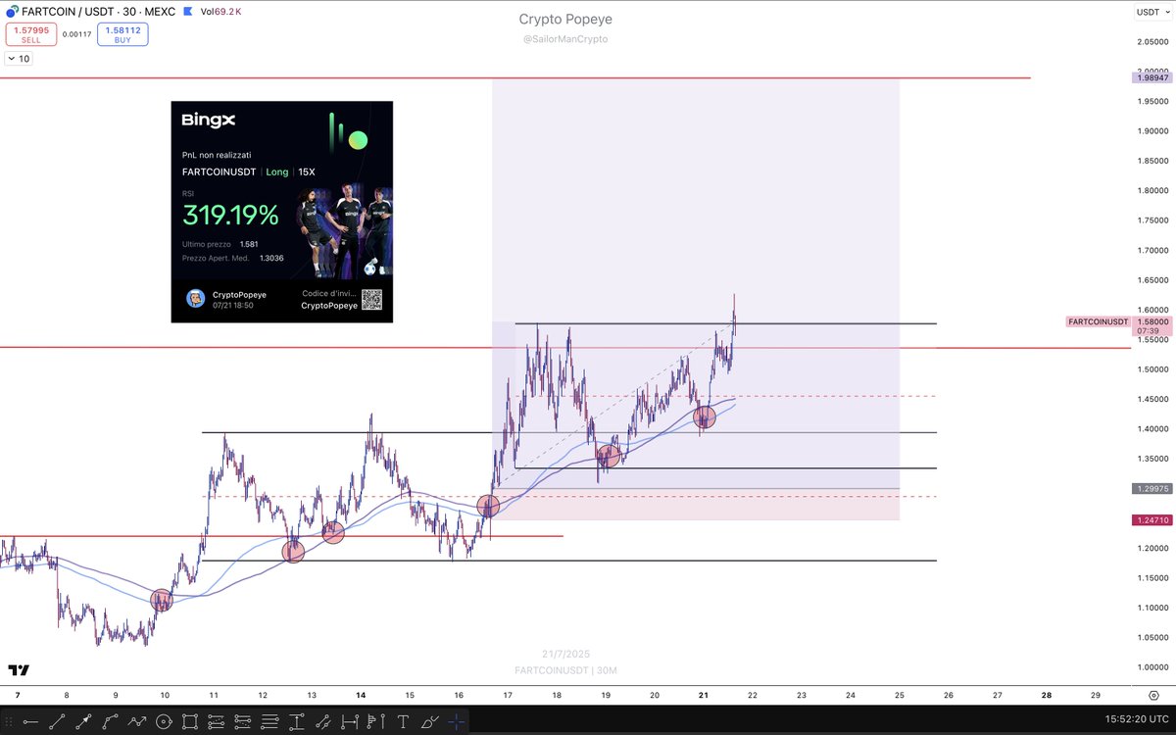Select the rectangle drawing tool
The width and height of the screenshot is (1176, 735).
pyautogui.click(x=189, y=722)
